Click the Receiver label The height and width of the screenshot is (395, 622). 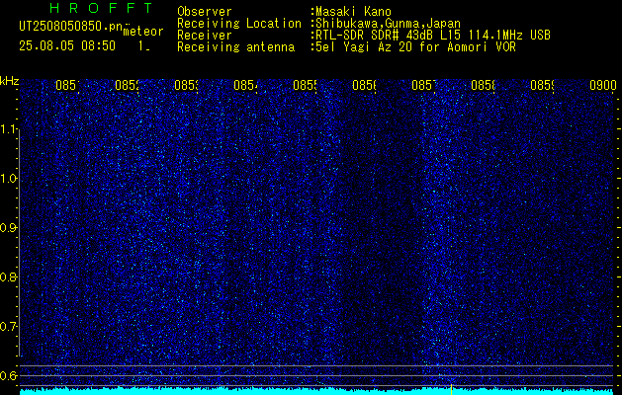click(205, 36)
